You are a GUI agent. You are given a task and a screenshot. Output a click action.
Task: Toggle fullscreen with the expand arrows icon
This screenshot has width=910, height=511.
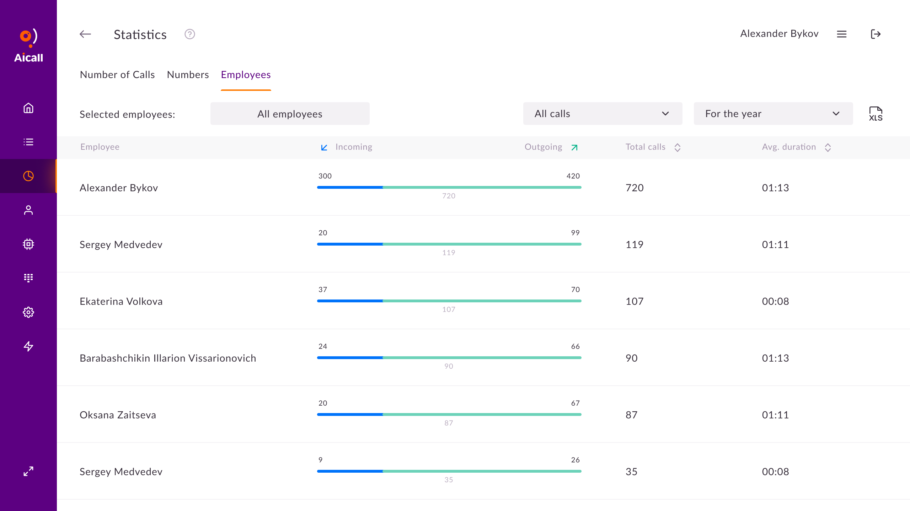pos(28,471)
